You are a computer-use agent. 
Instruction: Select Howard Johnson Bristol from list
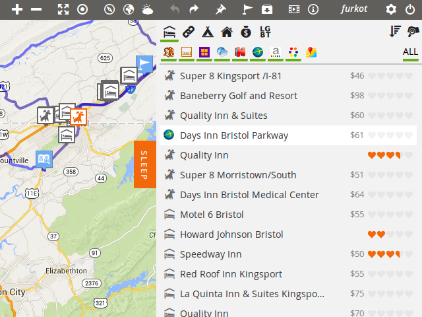coord(231,234)
